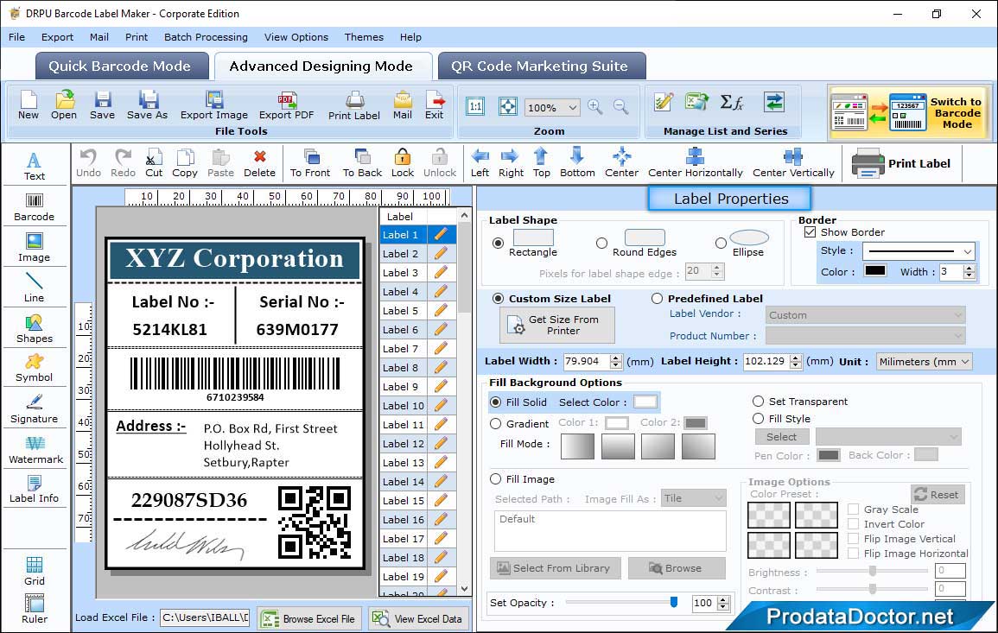The width and height of the screenshot is (998, 633).
Task: Select Ellipse label shape
Action: coord(721,243)
